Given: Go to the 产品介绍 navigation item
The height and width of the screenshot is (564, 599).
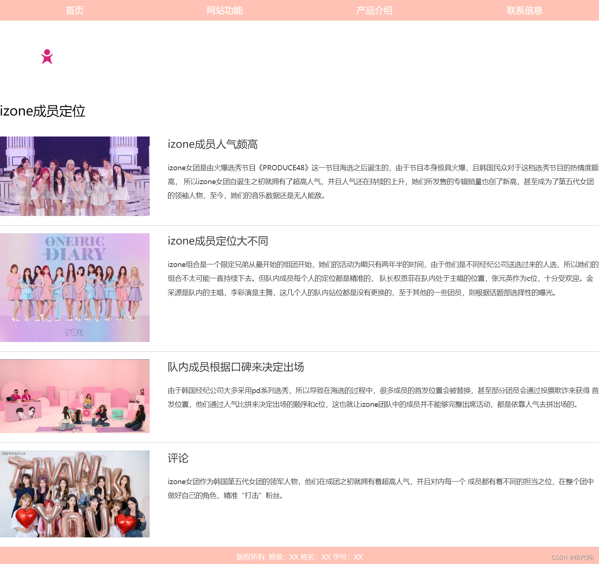Looking at the screenshot, I should coord(374,10).
